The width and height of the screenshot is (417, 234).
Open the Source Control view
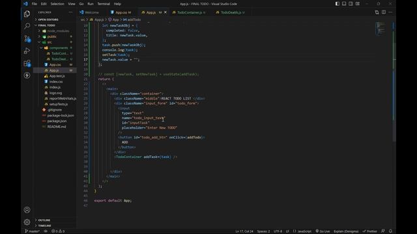tap(27, 38)
